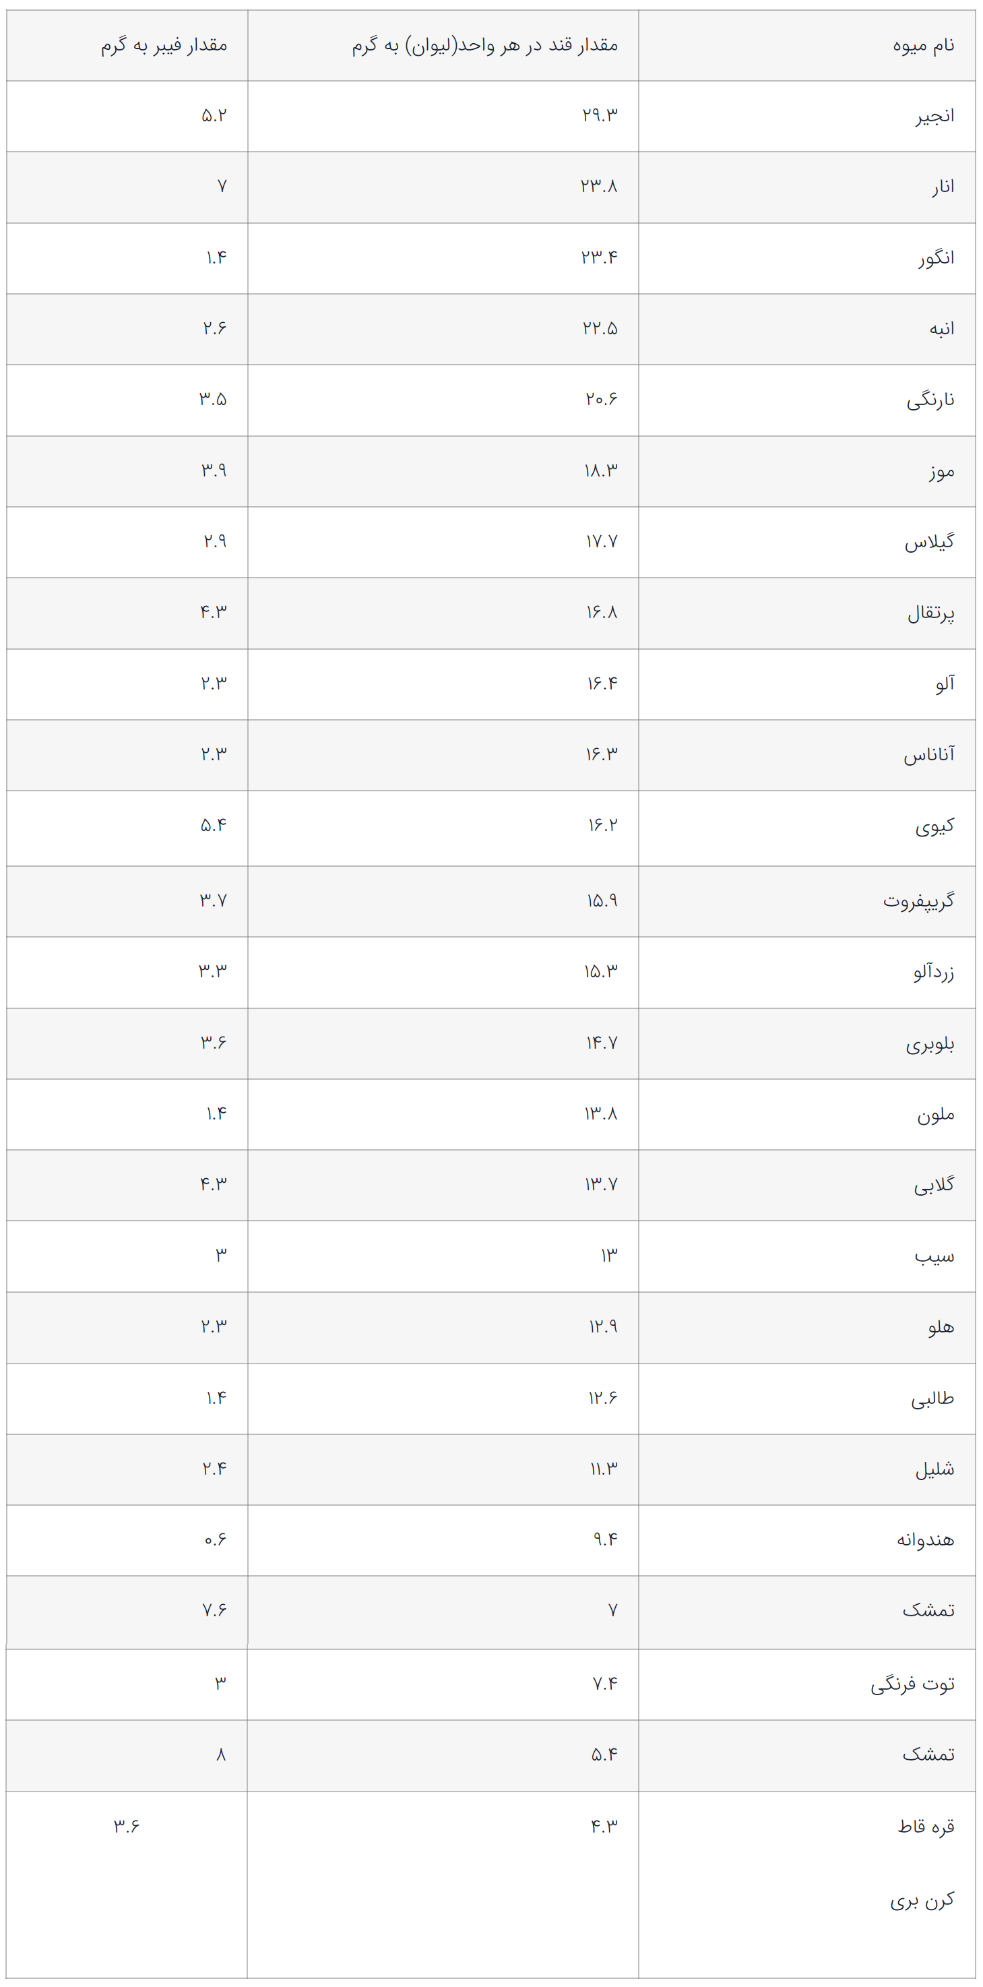Image resolution: width=983 pixels, height=1987 pixels.
Task: Click the 'نام میوه' column header
Action: (923, 46)
